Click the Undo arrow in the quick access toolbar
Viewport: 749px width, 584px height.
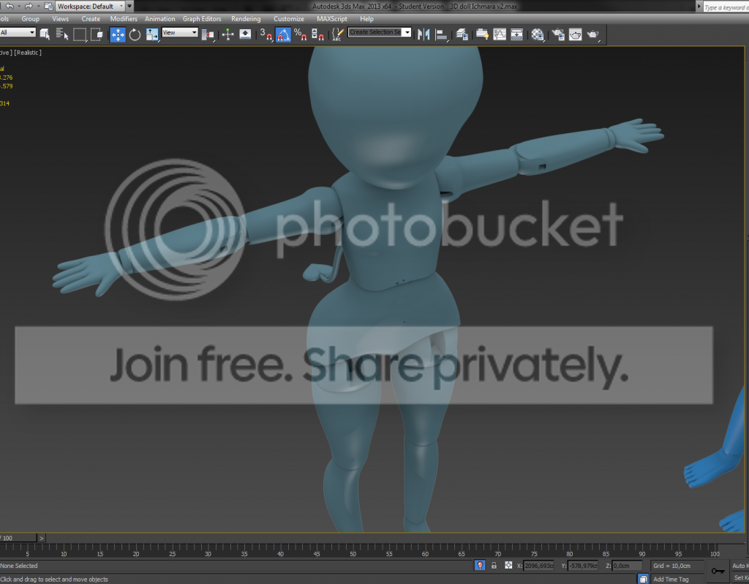(x=9, y=6)
